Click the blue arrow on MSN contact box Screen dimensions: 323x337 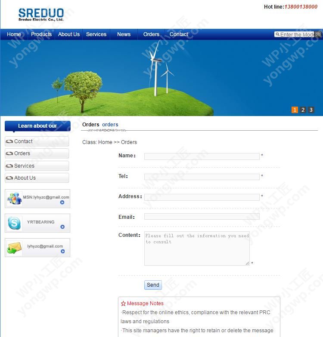click(62, 202)
